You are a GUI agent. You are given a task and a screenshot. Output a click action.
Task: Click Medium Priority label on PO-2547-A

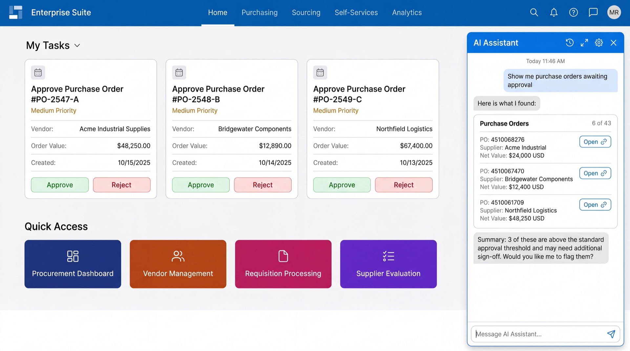click(53, 111)
